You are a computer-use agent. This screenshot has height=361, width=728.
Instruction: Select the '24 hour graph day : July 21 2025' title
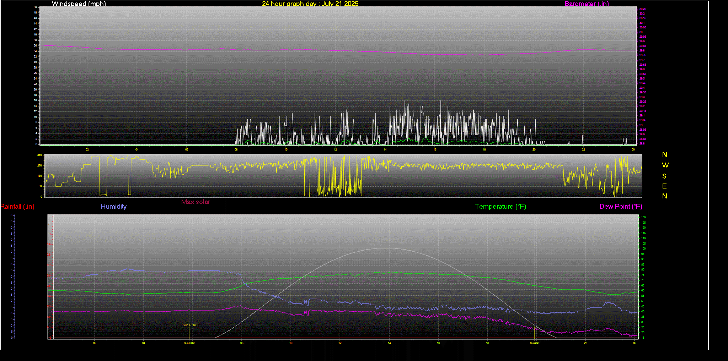pyautogui.click(x=310, y=4)
